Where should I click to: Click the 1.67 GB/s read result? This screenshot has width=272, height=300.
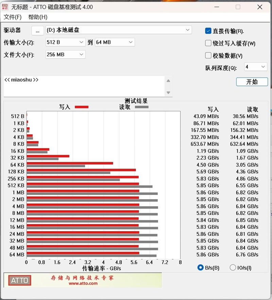coord(247,158)
